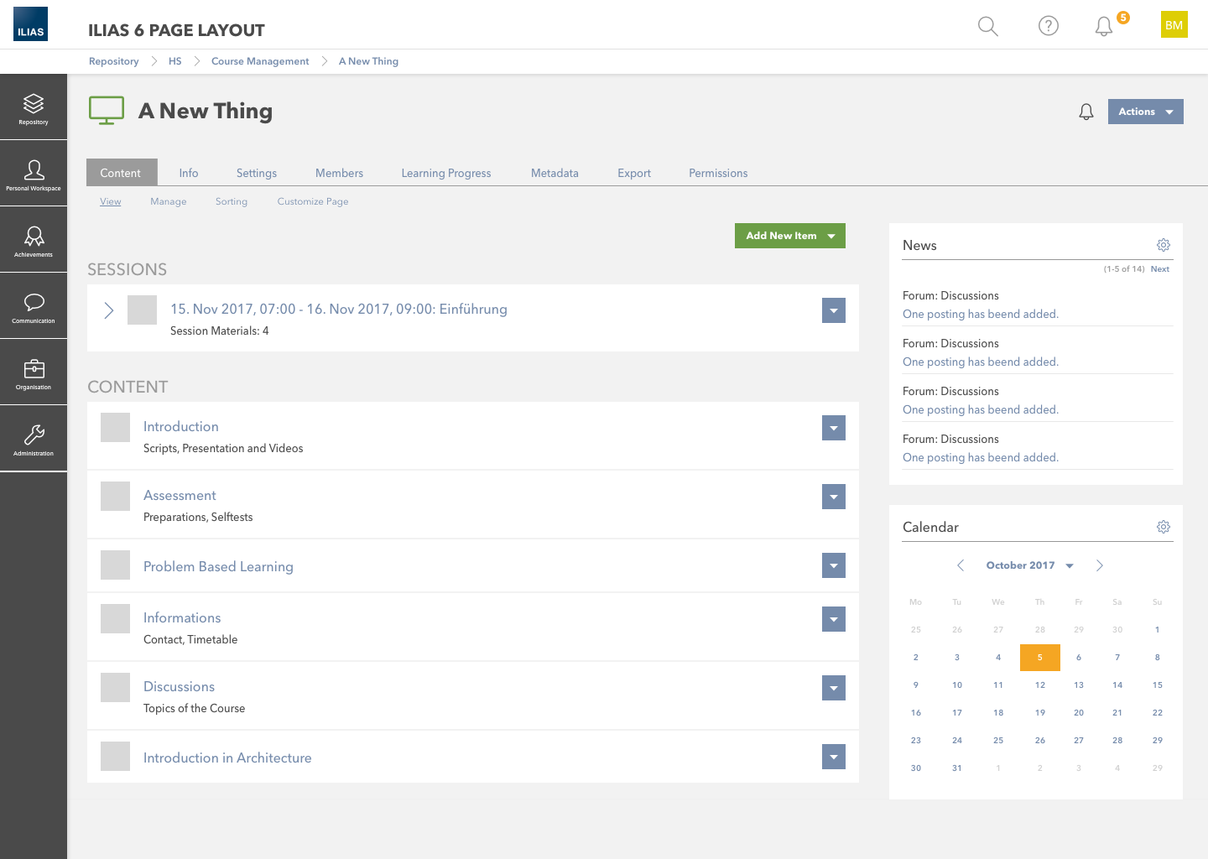The image size is (1208, 859).
Task: Open notifications bell with badge 5
Action: [x=1105, y=26]
